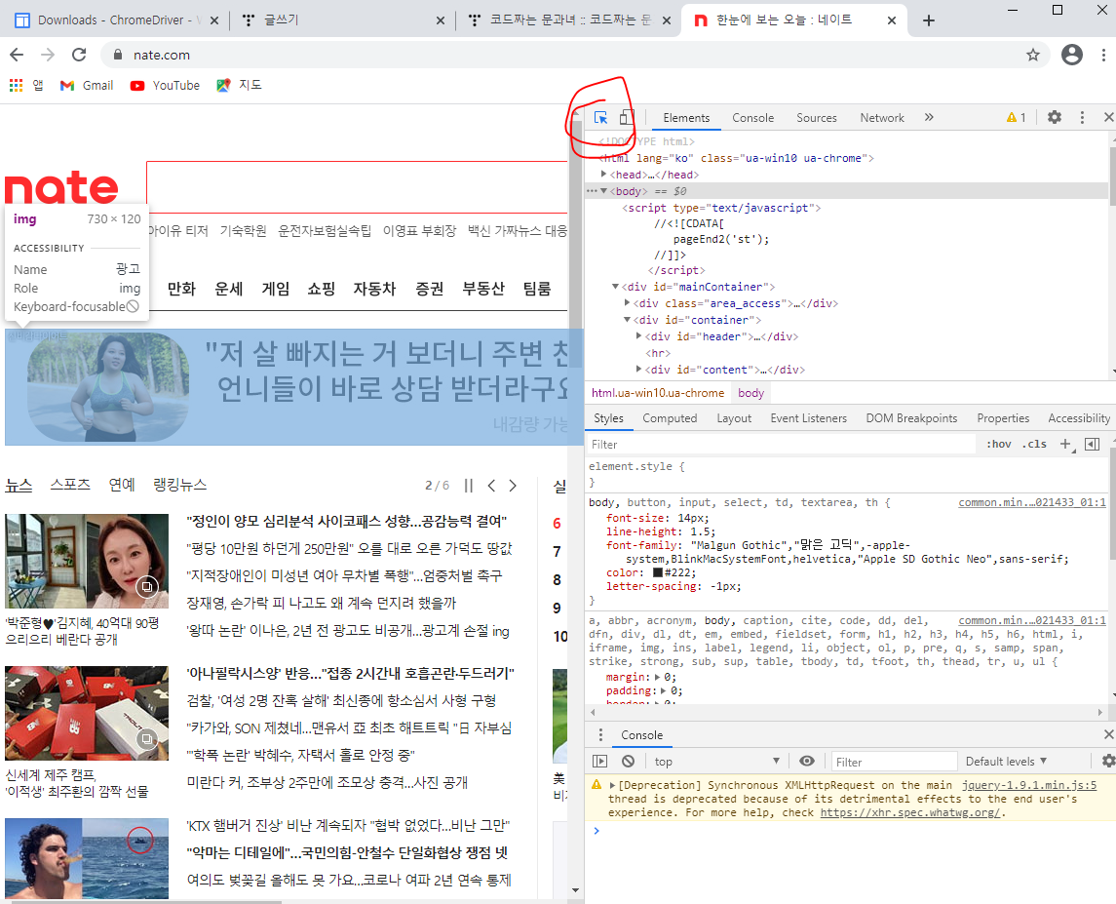Open DevTools settings gear
The height and width of the screenshot is (904, 1116).
click(x=1054, y=118)
